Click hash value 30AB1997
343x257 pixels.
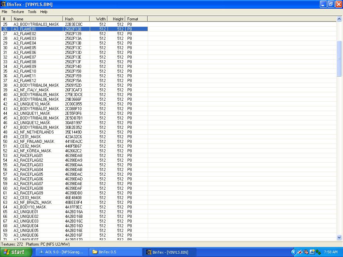coord(73,122)
